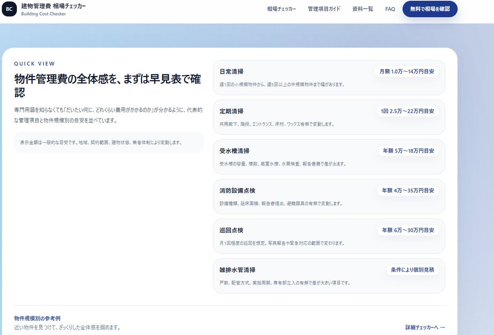This screenshot has height=335, width=494.
Task: Click the 無料で相場を確認 button
Action: point(430,9)
